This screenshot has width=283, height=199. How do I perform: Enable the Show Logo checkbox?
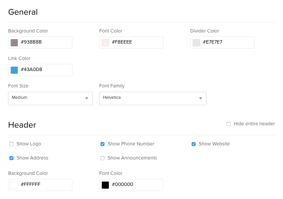[x=11, y=144]
